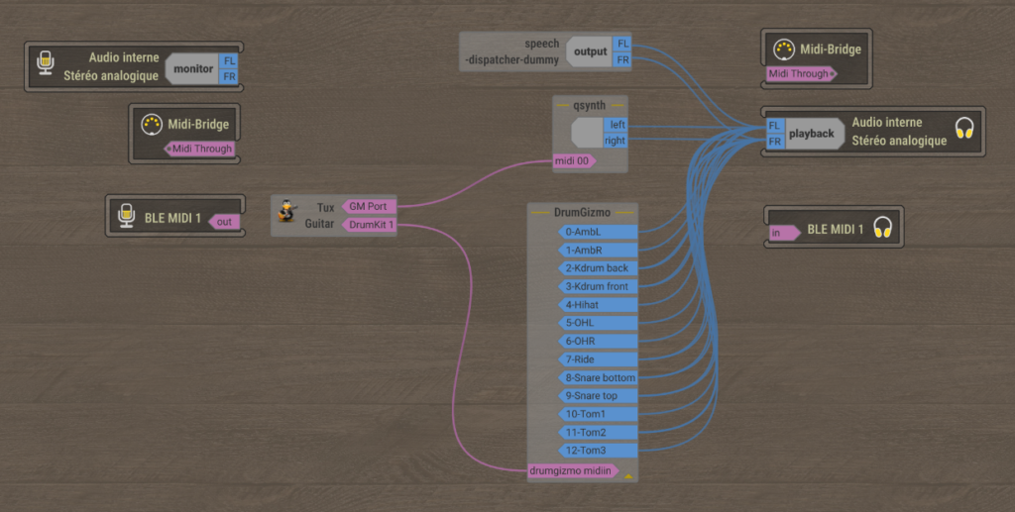This screenshot has height=512, width=1015.
Task: Select the 3-Kdrum front port
Action: tap(598, 286)
